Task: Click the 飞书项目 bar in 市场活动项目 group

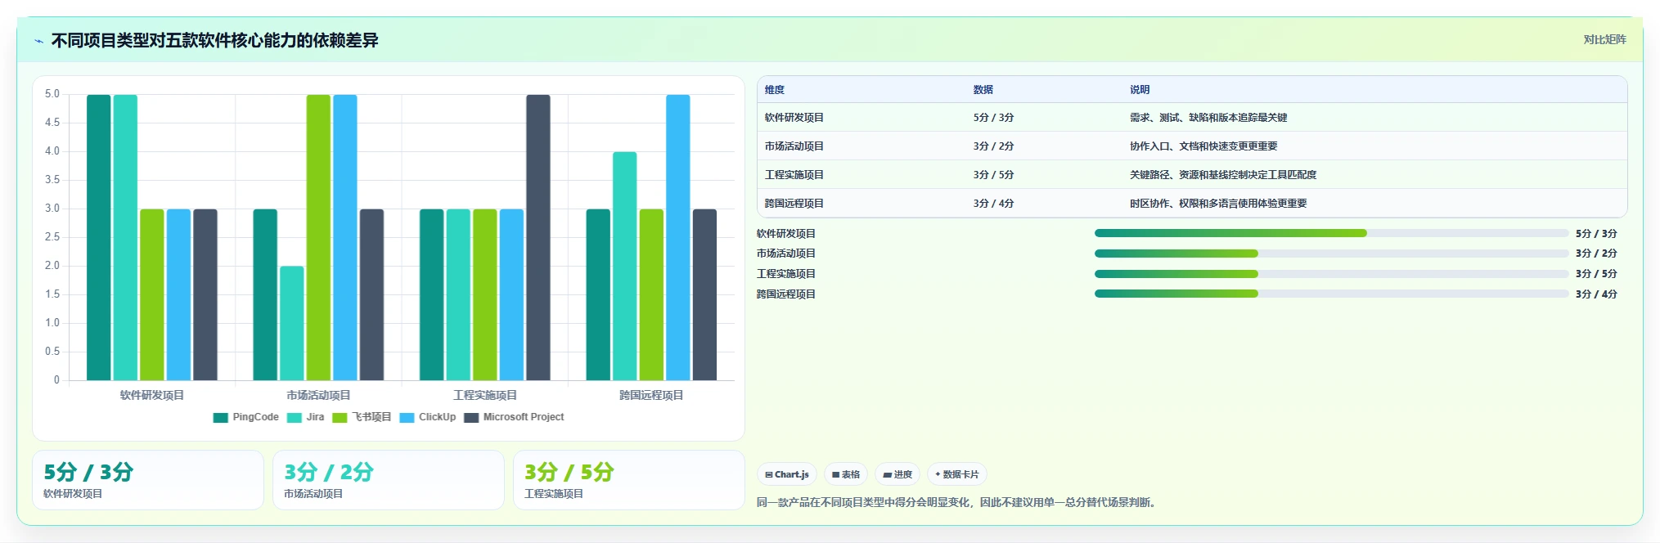Action: point(318,237)
